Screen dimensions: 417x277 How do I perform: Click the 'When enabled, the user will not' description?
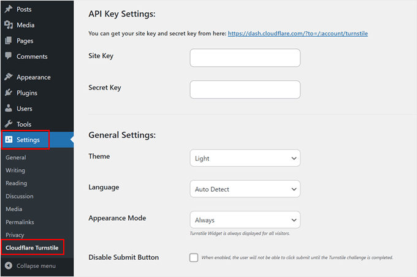click(297, 257)
